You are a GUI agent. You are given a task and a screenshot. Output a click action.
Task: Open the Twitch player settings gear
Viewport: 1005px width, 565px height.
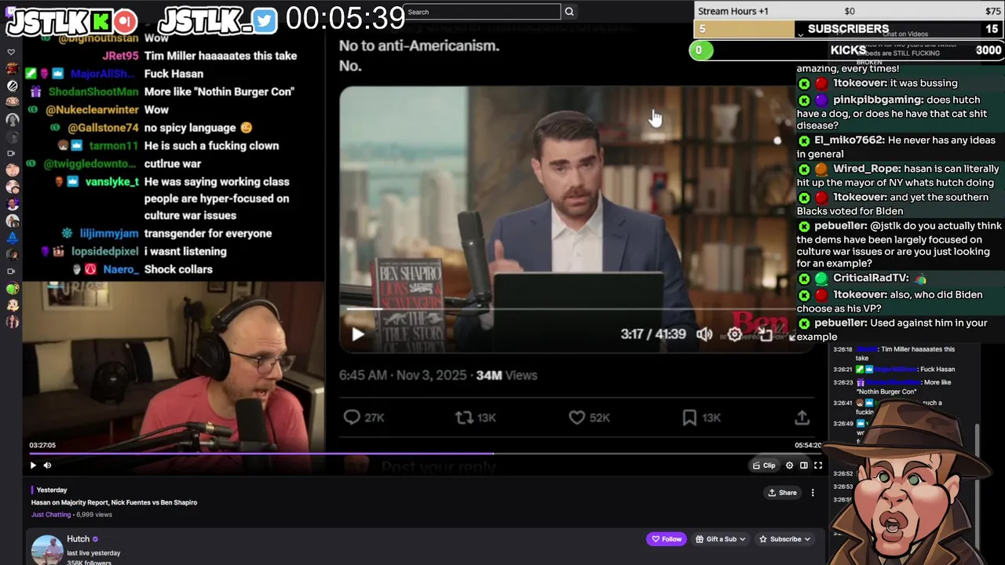tap(789, 465)
